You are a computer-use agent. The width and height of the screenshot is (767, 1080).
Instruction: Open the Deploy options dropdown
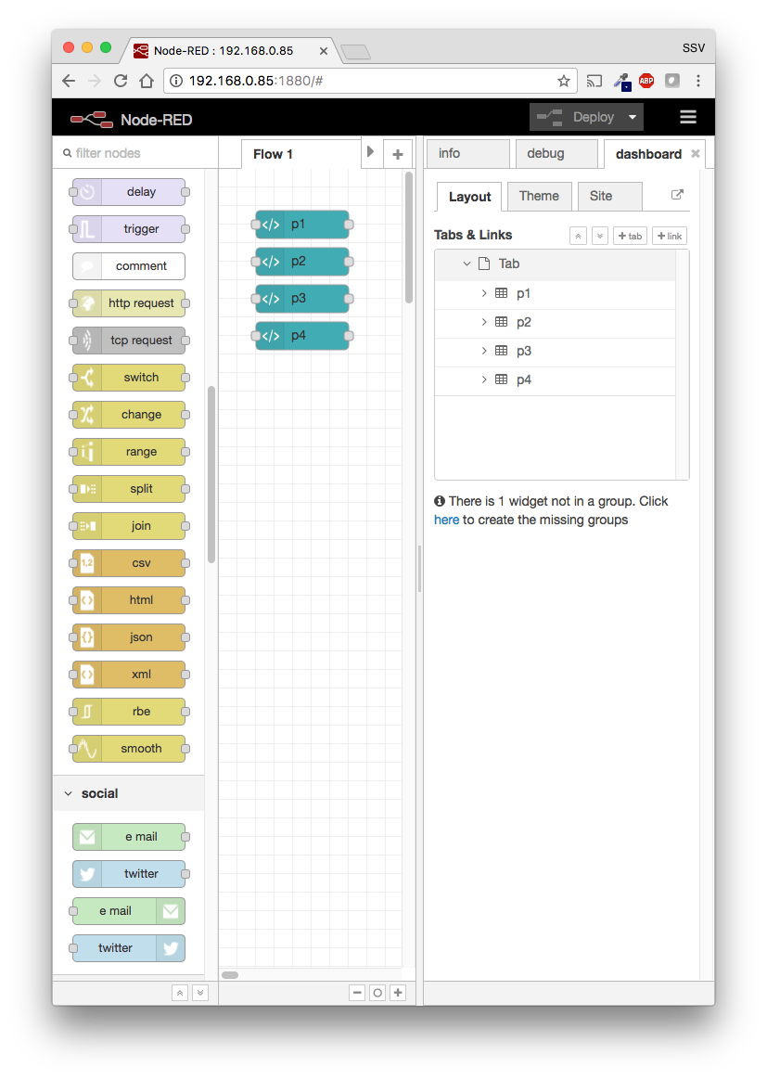[x=632, y=117]
